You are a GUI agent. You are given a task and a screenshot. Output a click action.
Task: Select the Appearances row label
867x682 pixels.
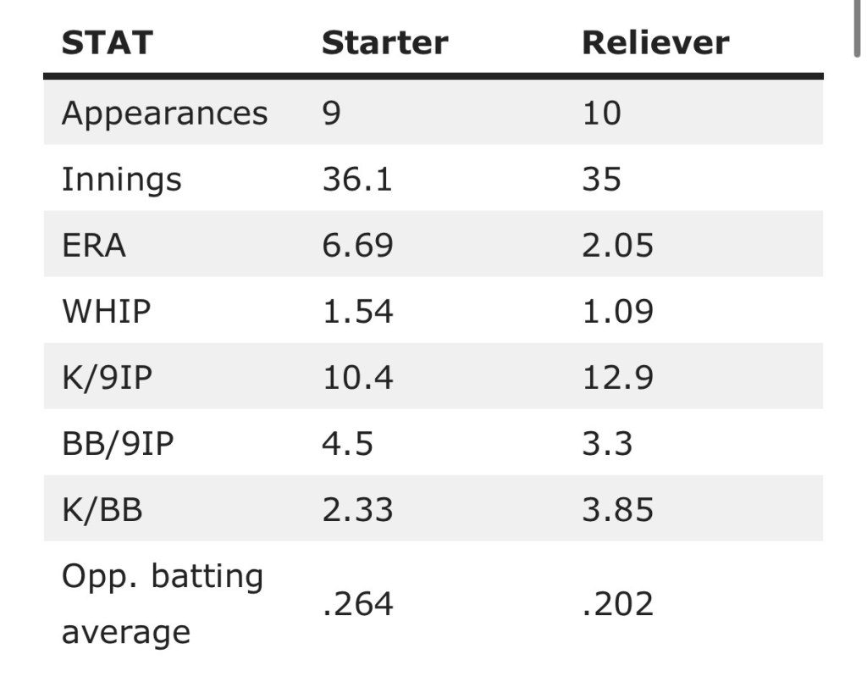point(164,113)
